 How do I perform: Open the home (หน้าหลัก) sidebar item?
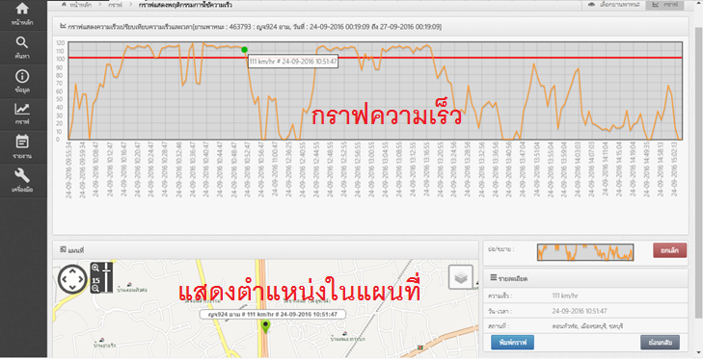coord(22,13)
